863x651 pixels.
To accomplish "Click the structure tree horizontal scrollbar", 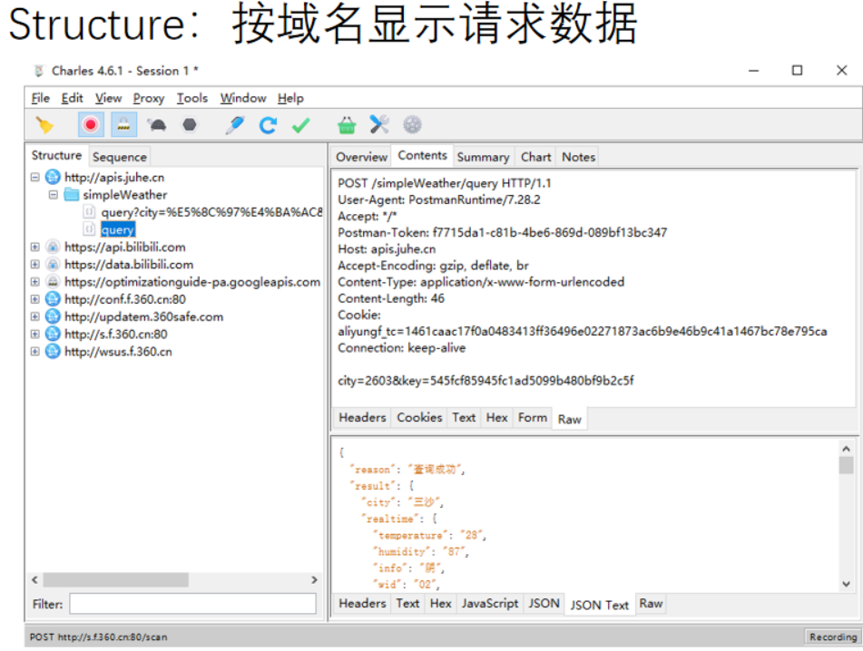I will point(115,580).
